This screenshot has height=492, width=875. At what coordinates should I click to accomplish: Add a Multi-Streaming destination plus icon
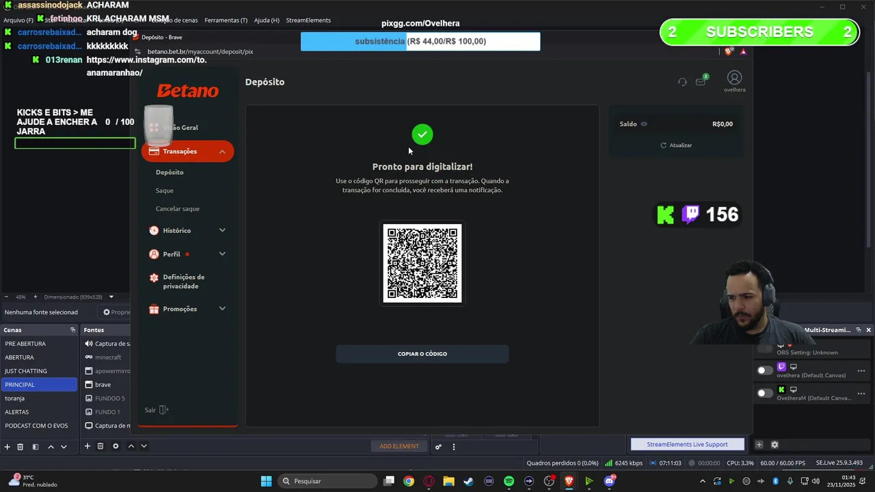pyautogui.click(x=759, y=445)
